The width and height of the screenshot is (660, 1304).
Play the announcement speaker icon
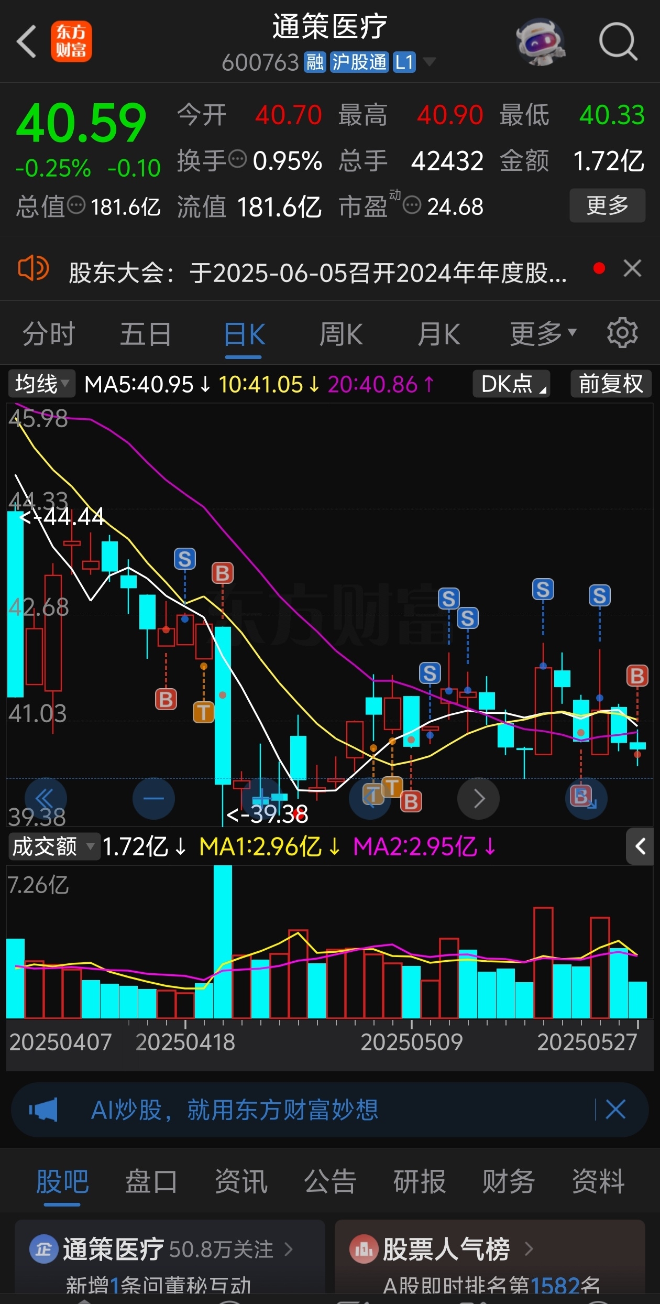coord(33,269)
